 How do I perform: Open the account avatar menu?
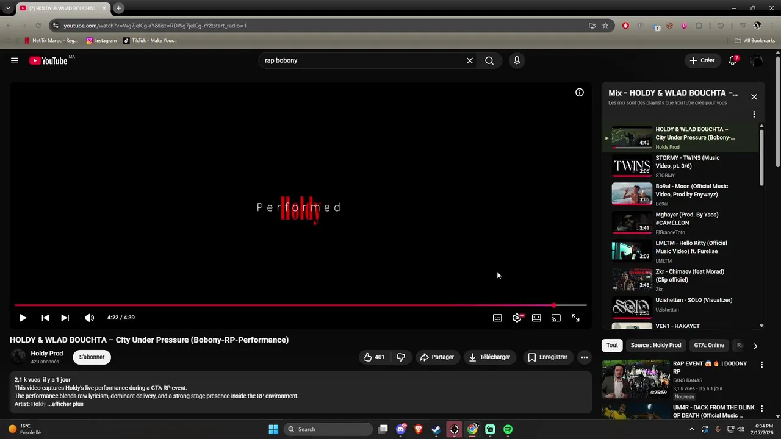coord(757,60)
